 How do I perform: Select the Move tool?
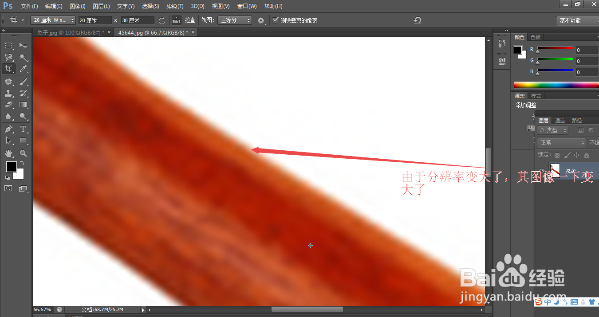point(23,45)
